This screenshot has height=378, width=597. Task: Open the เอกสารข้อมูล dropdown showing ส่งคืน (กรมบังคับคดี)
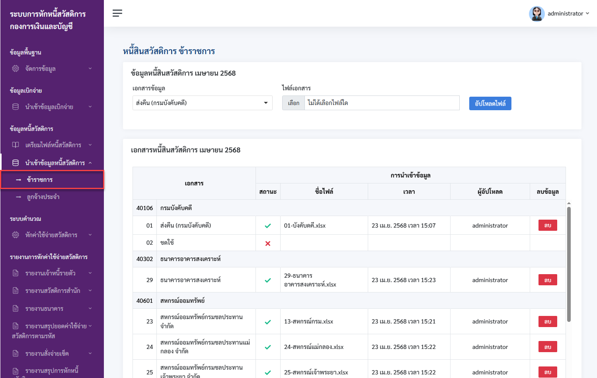click(203, 103)
